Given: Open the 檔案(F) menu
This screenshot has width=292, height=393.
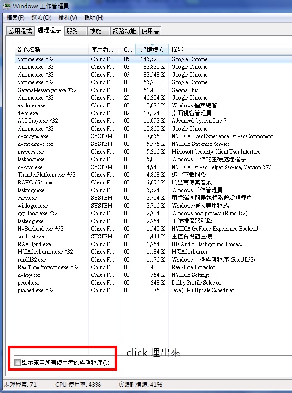Looking at the screenshot, I should pyautogui.click(x=15, y=18).
